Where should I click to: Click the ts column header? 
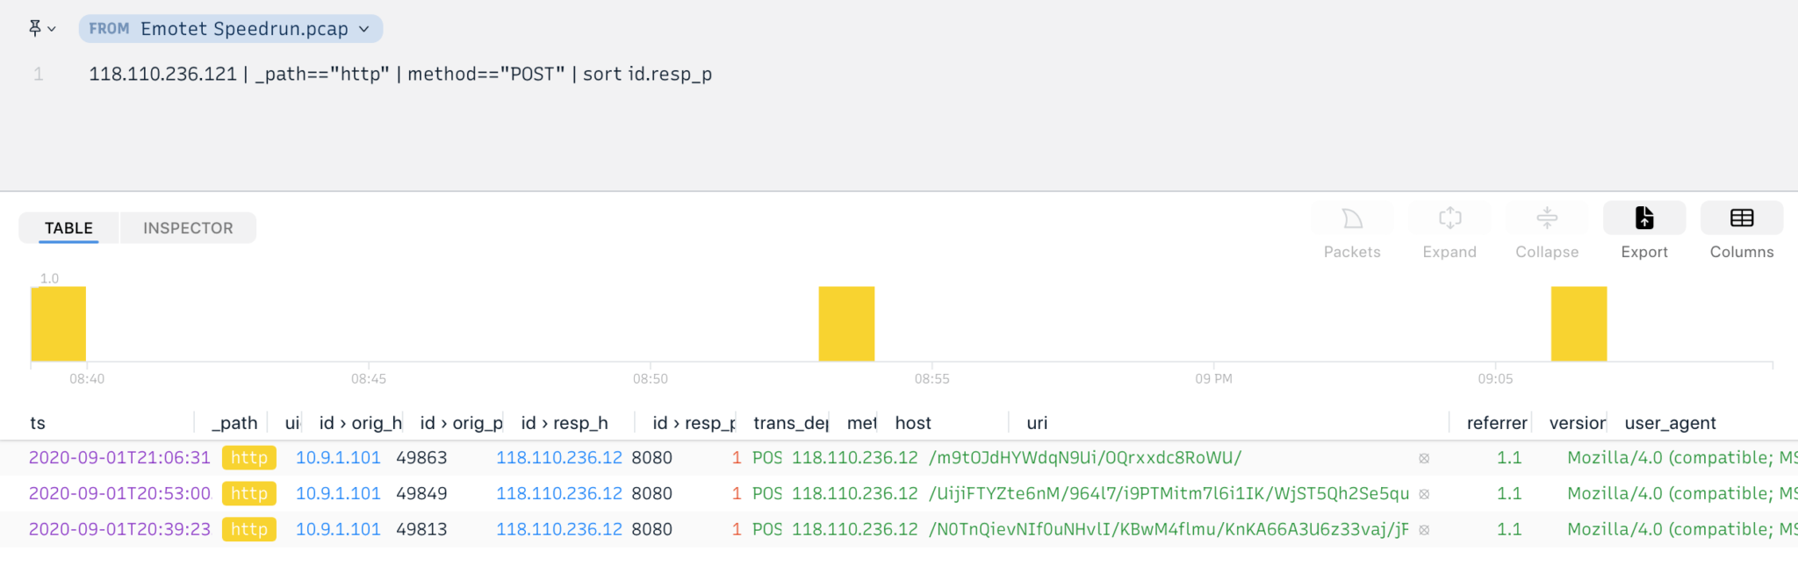point(38,423)
